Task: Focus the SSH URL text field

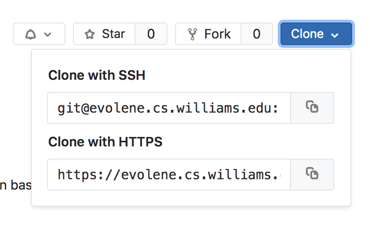Action: 169,108
